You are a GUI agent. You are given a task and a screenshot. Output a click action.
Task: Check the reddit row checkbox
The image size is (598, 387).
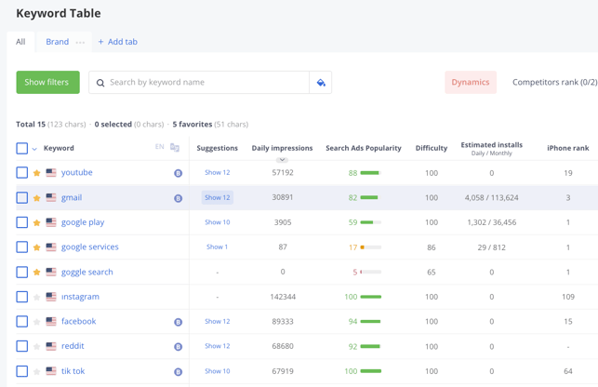click(x=22, y=346)
